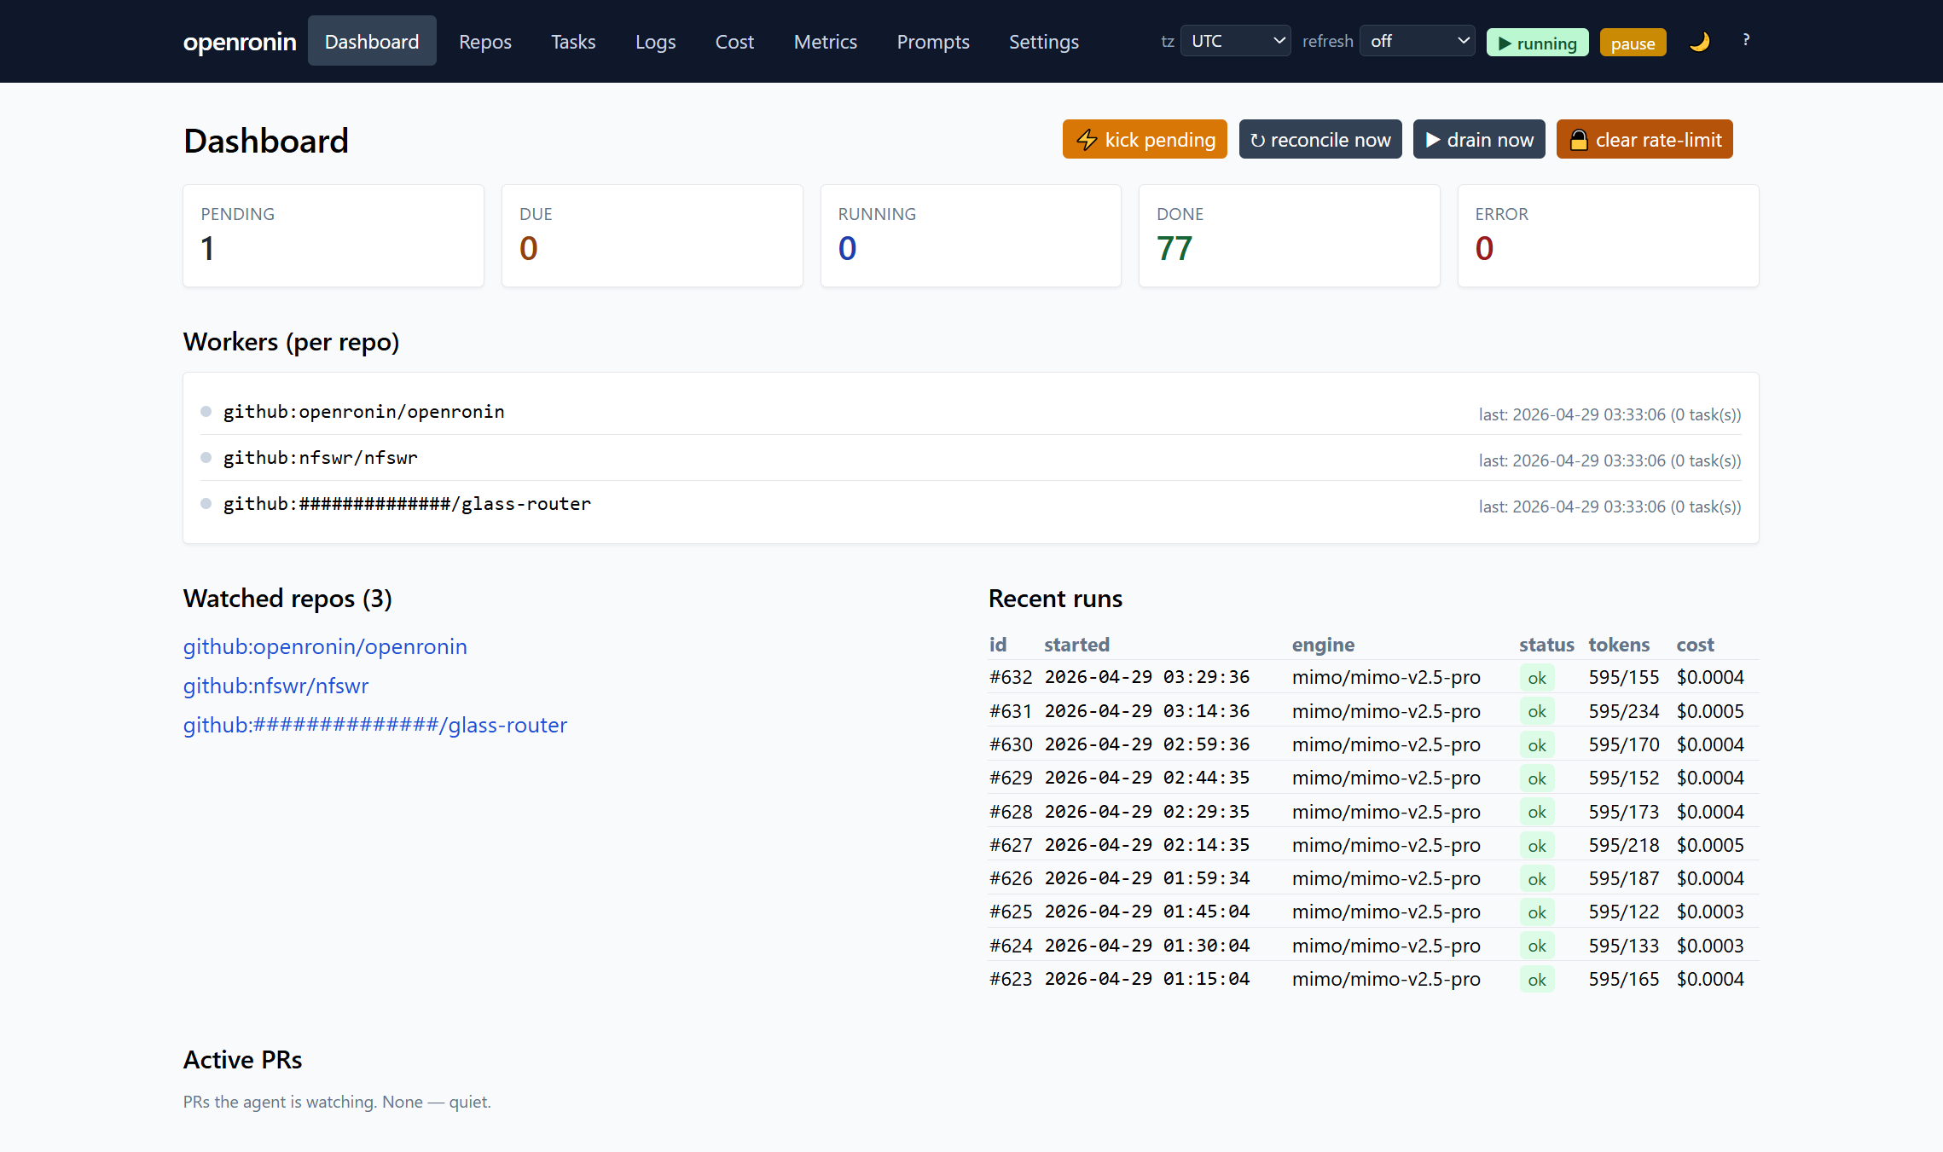
Task: Click worker status dot for glass-router
Action: pos(206,504)
